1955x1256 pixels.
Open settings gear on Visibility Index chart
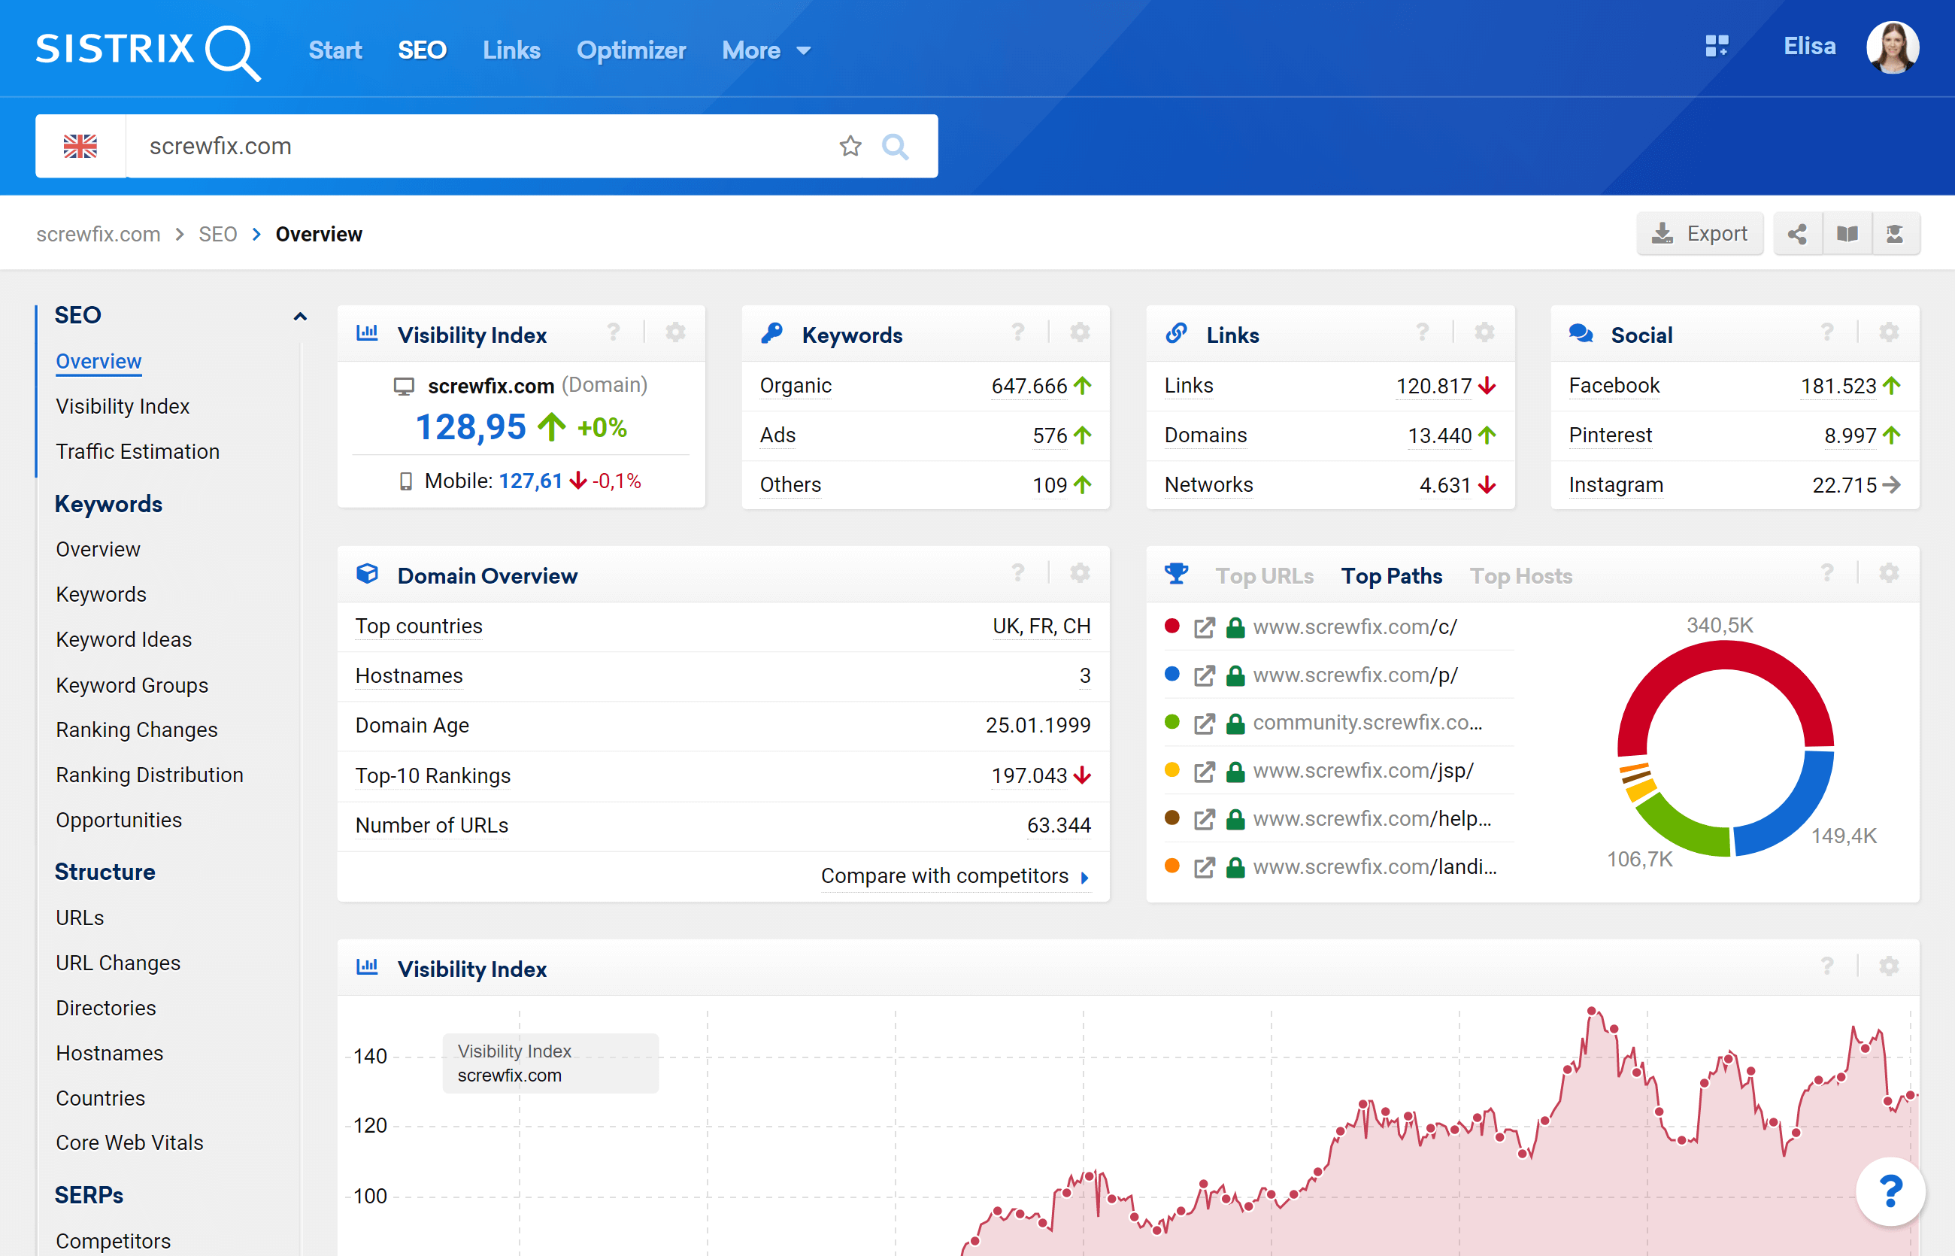[1888, 966]
